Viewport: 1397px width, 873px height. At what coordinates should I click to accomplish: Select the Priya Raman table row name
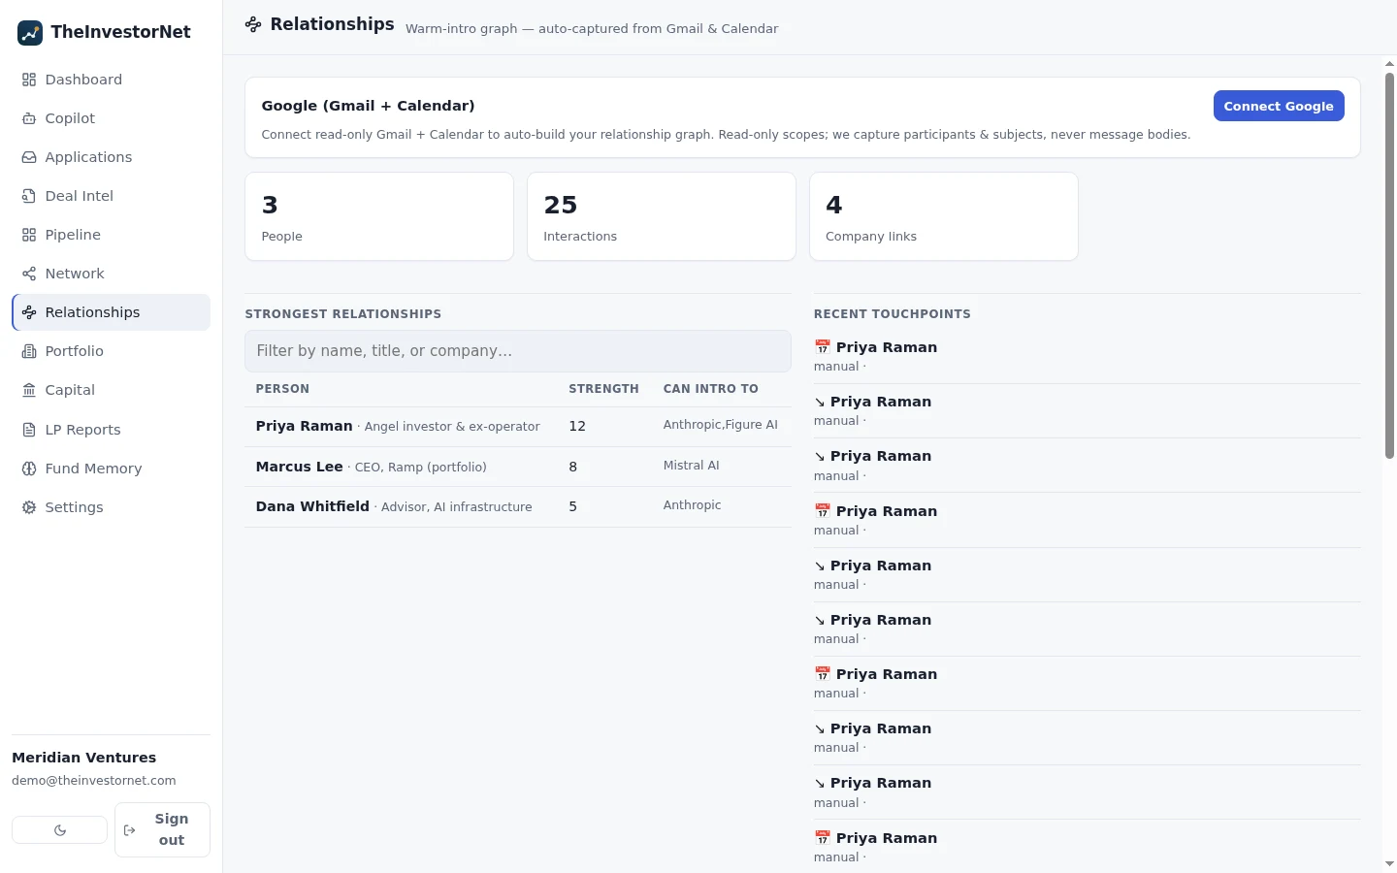coord(304,426)
